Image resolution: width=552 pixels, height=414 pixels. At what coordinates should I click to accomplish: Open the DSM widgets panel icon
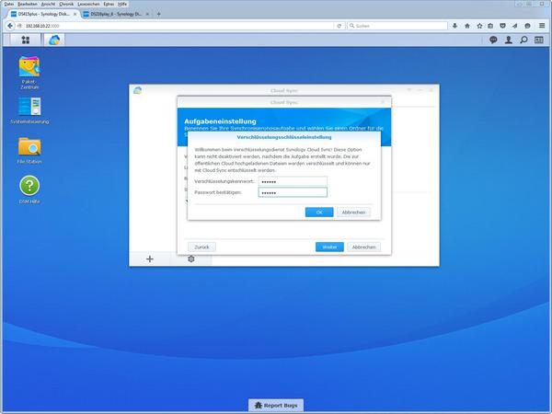538,40
